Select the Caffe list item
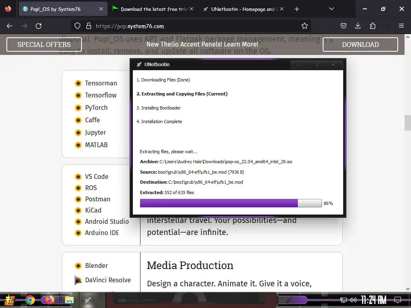The image size is (411, 308). (x=92, y=120)
